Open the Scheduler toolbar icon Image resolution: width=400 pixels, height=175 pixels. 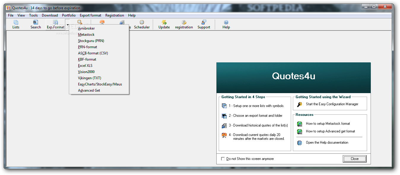[x=142, y=25]
